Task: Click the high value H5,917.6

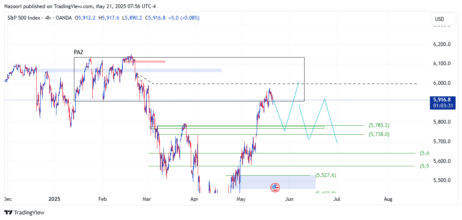Action: pos(109,18)
